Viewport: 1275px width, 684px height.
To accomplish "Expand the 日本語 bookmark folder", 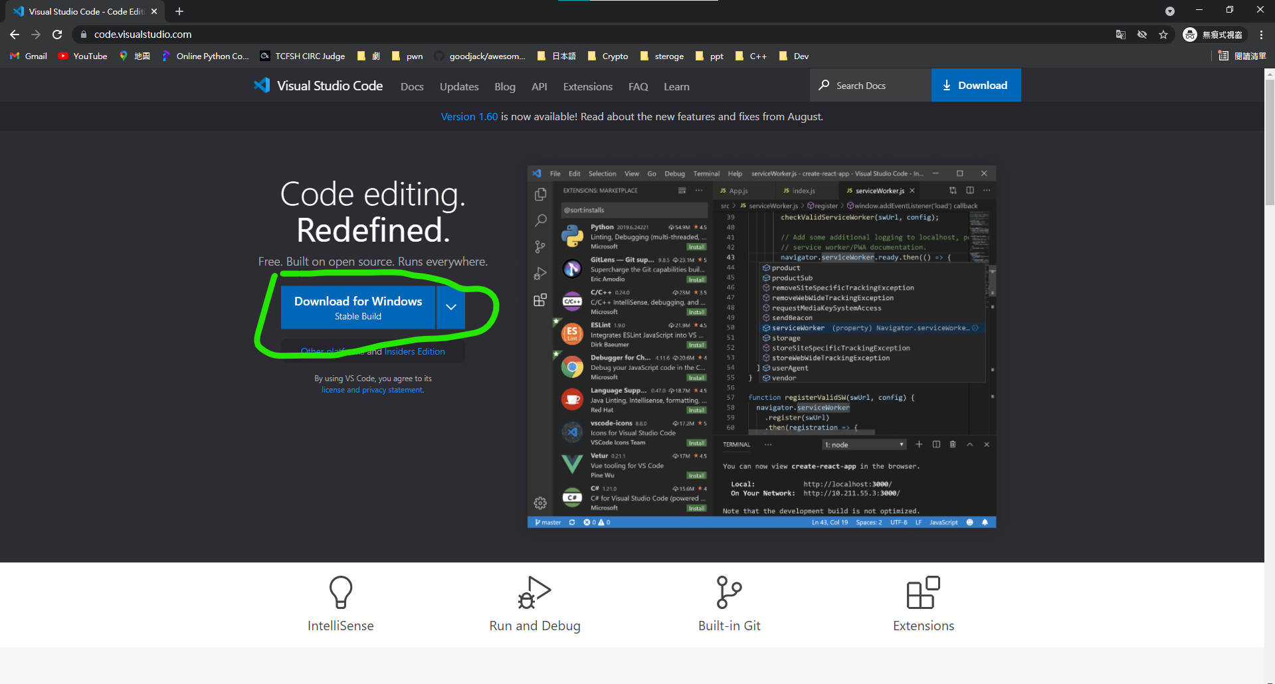I will (557, 56).
